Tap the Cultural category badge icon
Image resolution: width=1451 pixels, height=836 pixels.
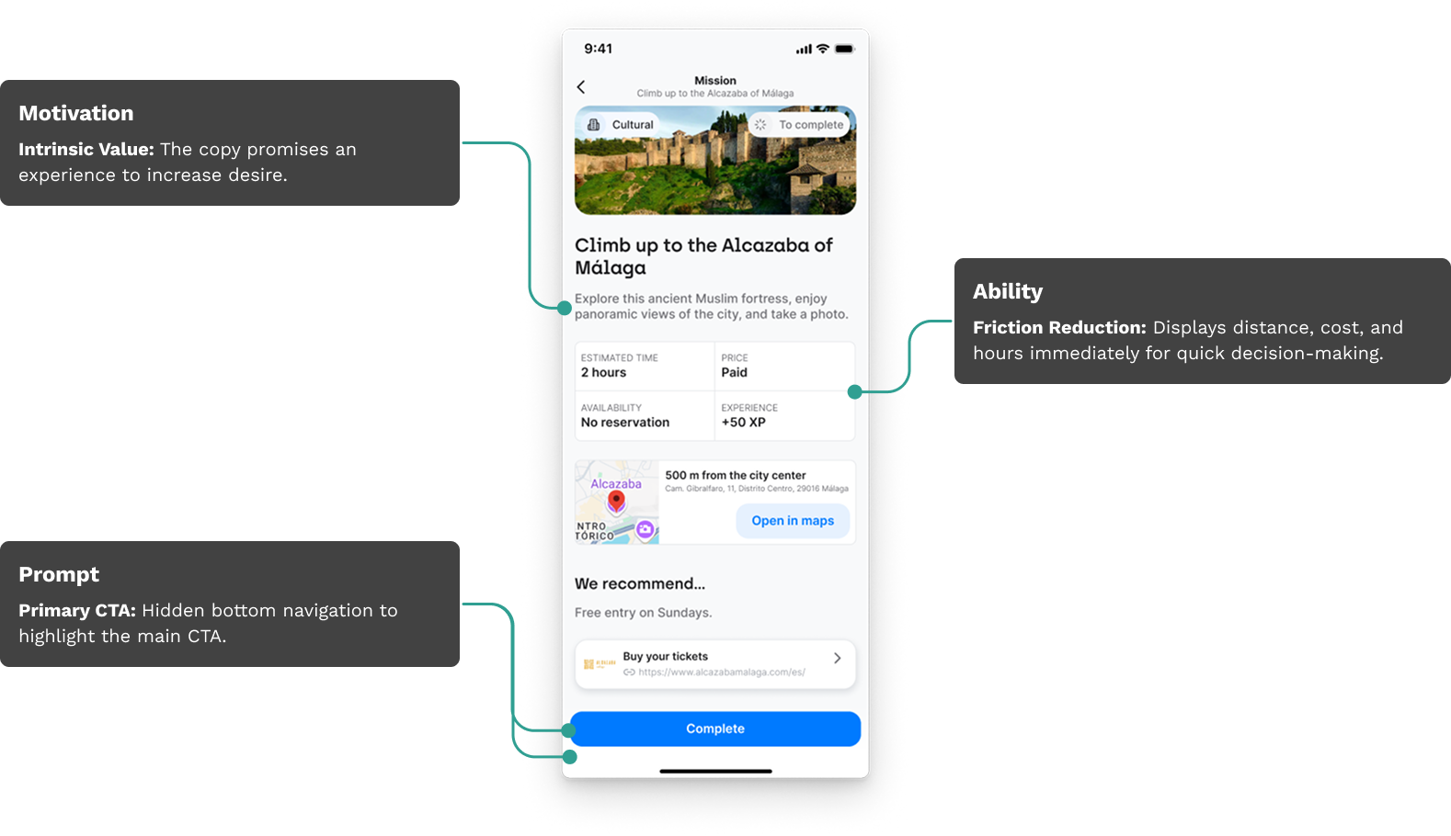(x=594, y=125)
